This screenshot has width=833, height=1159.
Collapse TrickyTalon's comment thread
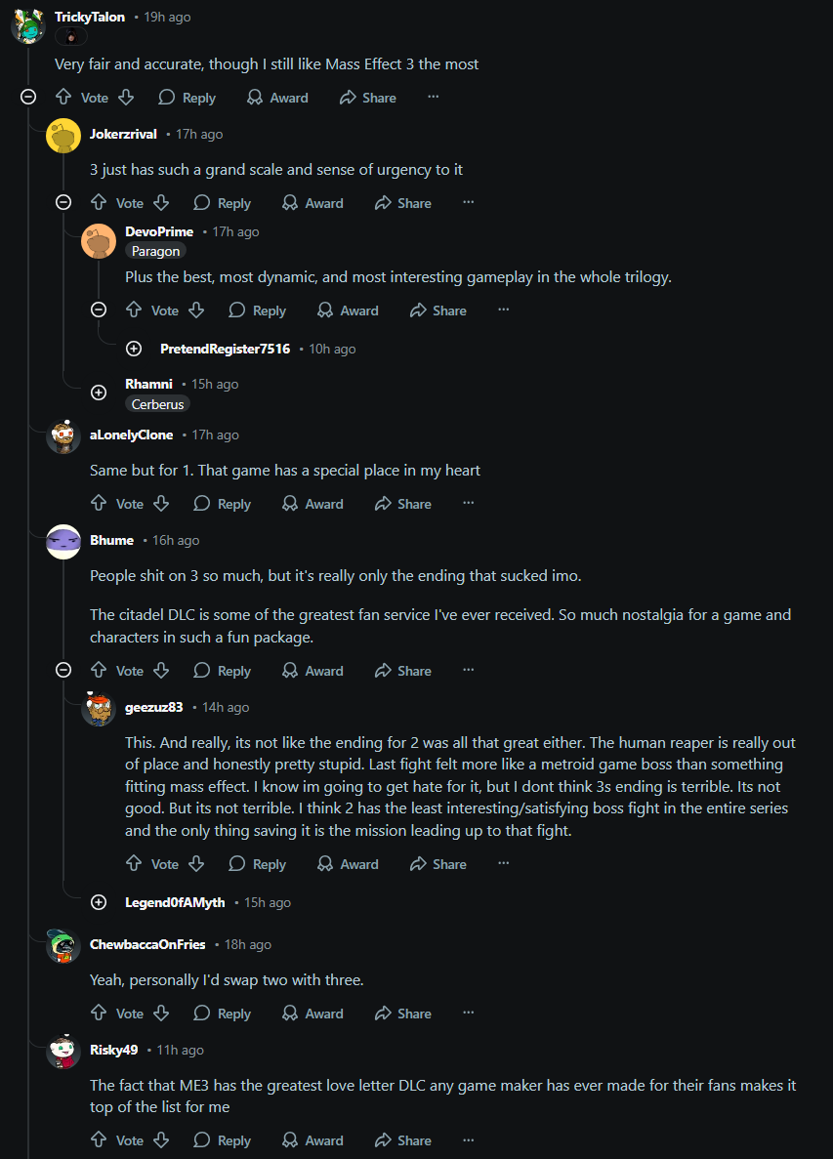28,98
